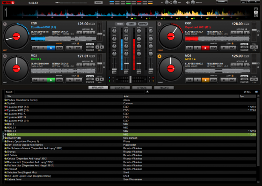The width and height of the screenshot is (262, 186).
Task: Toggle the loop lock icon on deck 1
Action: (x=78, y=43)
